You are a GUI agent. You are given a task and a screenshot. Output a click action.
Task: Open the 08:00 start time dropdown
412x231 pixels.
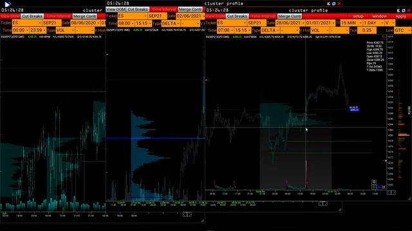[x=126, y=23]
